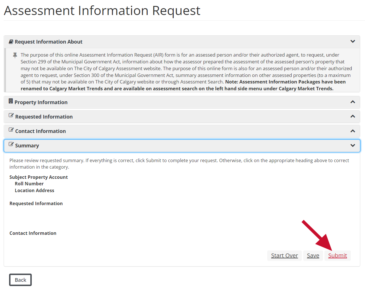Click the building icon beside Property Information
This screenshot has height=290, width=365.
[11, 101]
